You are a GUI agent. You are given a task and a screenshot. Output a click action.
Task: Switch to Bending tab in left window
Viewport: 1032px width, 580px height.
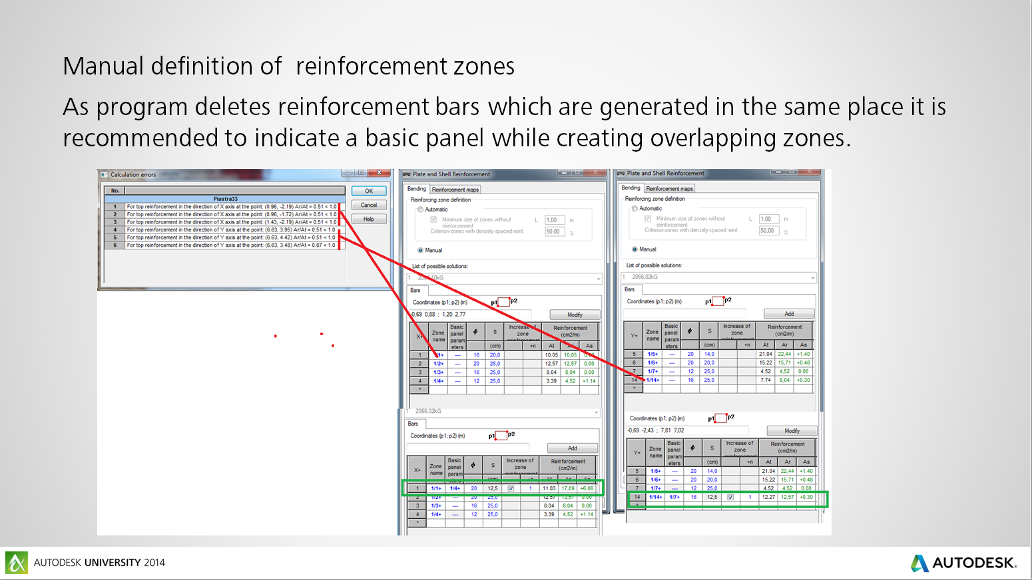417,189
